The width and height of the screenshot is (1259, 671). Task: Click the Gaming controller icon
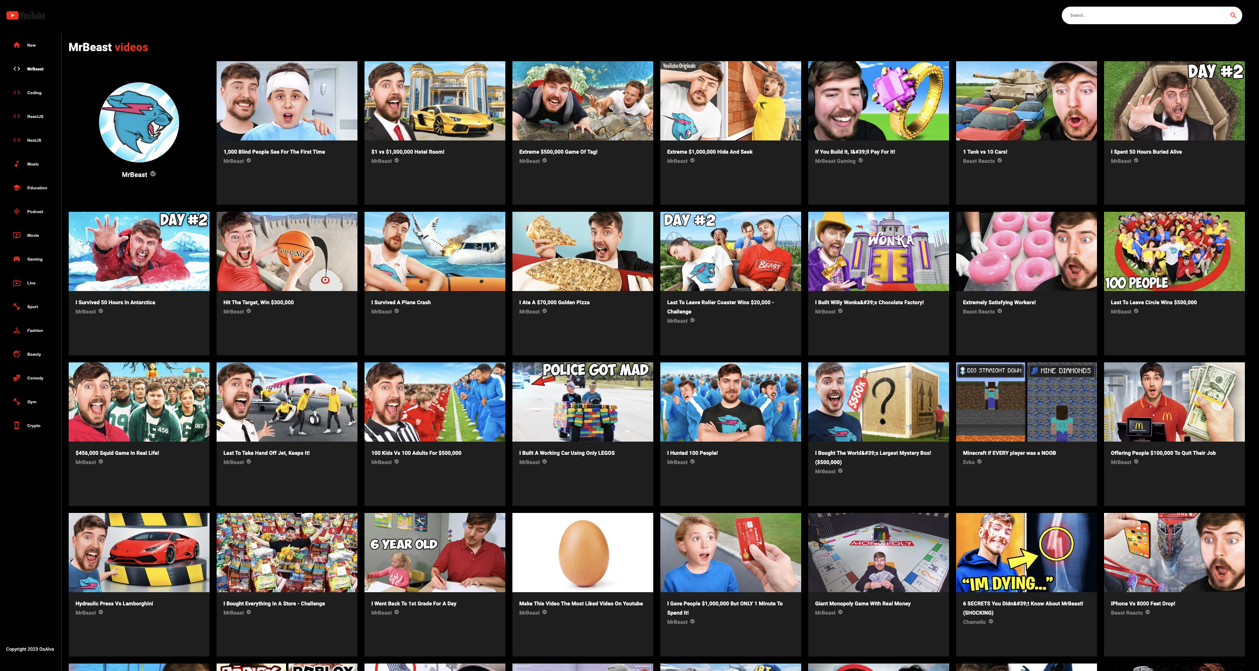(17, 259)
